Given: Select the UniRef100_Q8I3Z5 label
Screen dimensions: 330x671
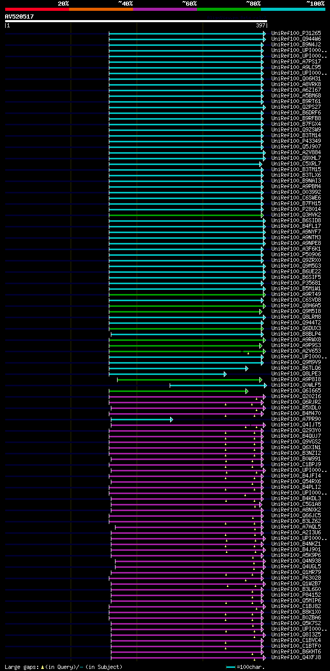Looking at the screenshot, I should (x=296, y=635).
